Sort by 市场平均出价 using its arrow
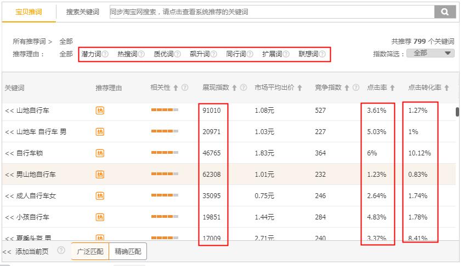464x266 pixels. pyautogui.click(x=300, y=88)
